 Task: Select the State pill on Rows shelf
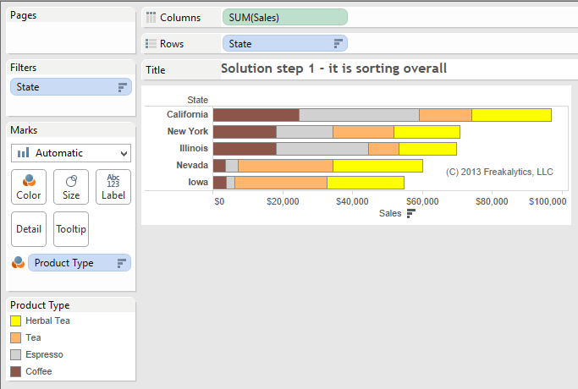point(284,43)
